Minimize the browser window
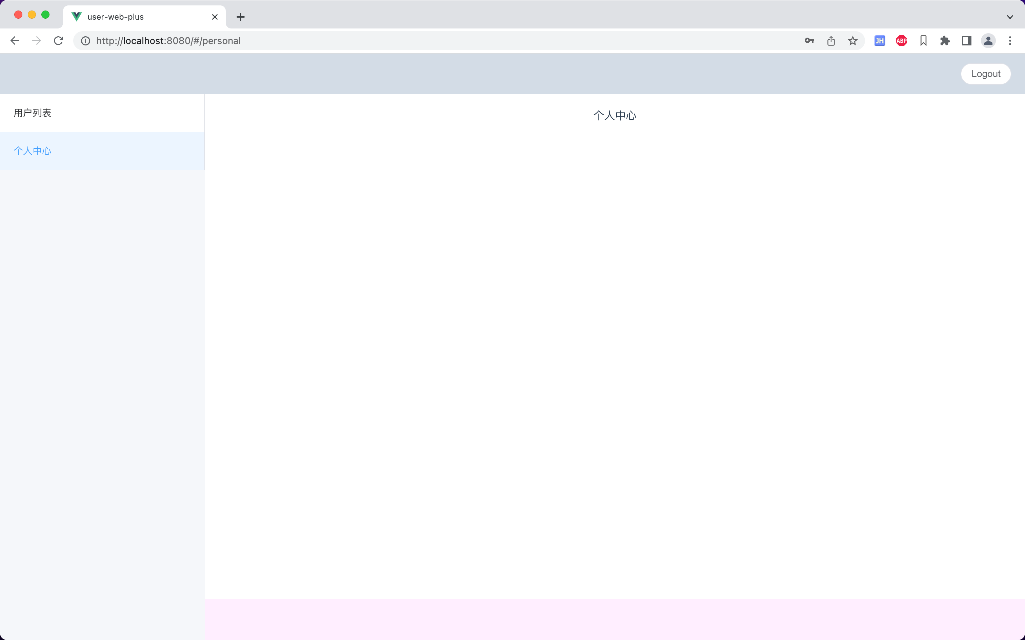This screenshot has width=1025, height=640. pos(32,15)
